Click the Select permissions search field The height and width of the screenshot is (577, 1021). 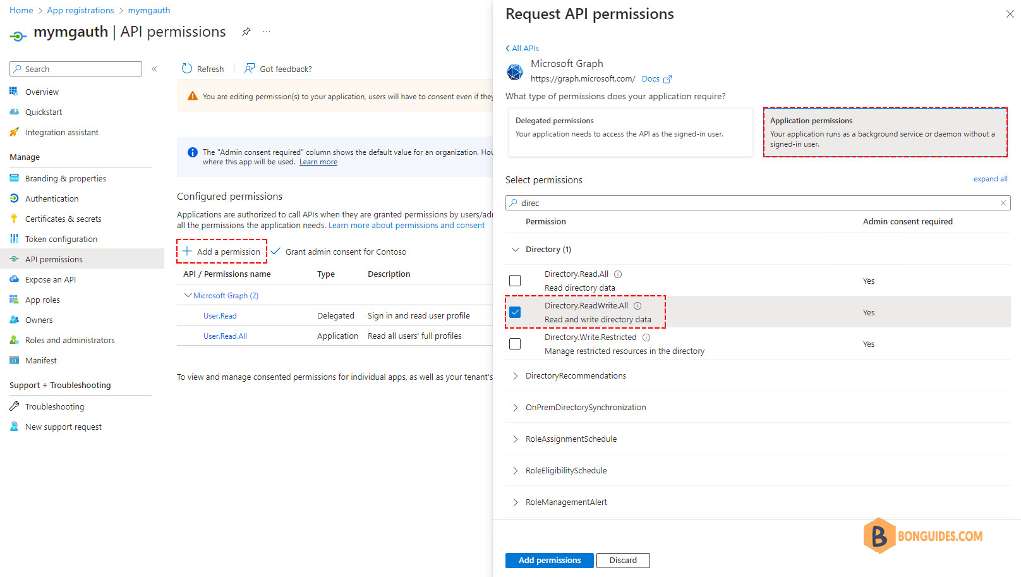(758, 203)
